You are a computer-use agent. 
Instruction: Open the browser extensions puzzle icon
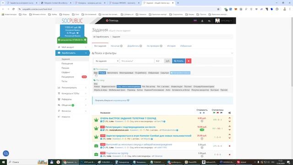tap(277, 9)
